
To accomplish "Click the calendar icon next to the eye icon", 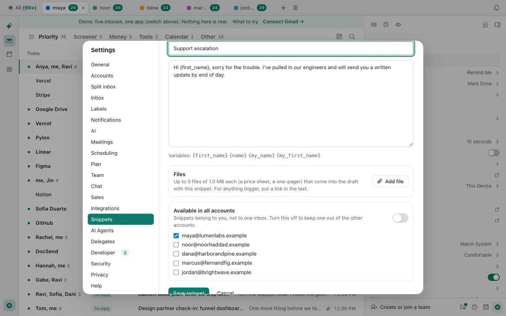I will tap(386, 25).
